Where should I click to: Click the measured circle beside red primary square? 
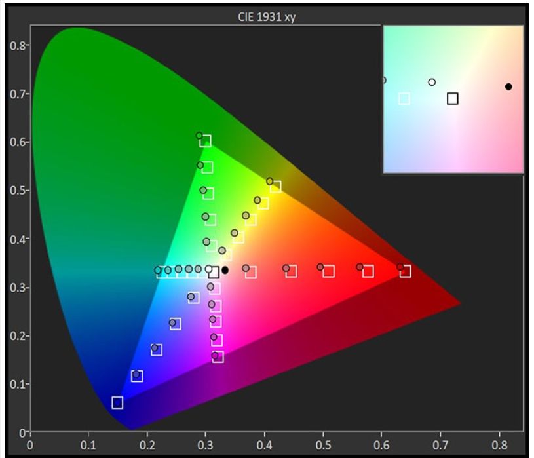400,267
